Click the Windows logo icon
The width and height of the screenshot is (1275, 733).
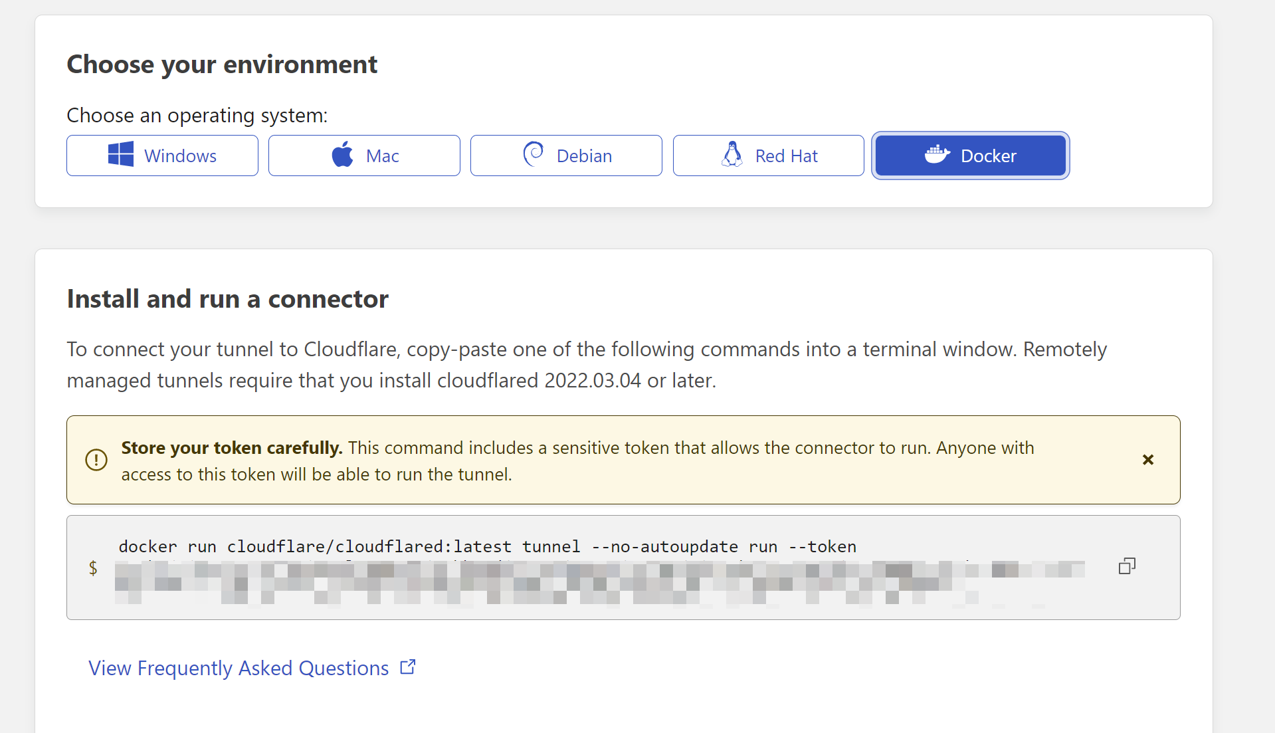click(121, 155)
